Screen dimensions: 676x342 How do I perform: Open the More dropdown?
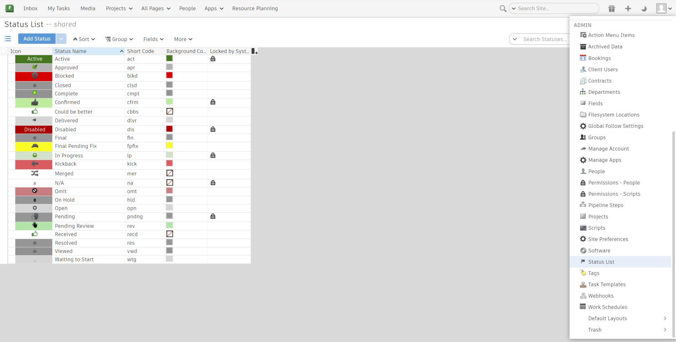[x=183, y=39]
